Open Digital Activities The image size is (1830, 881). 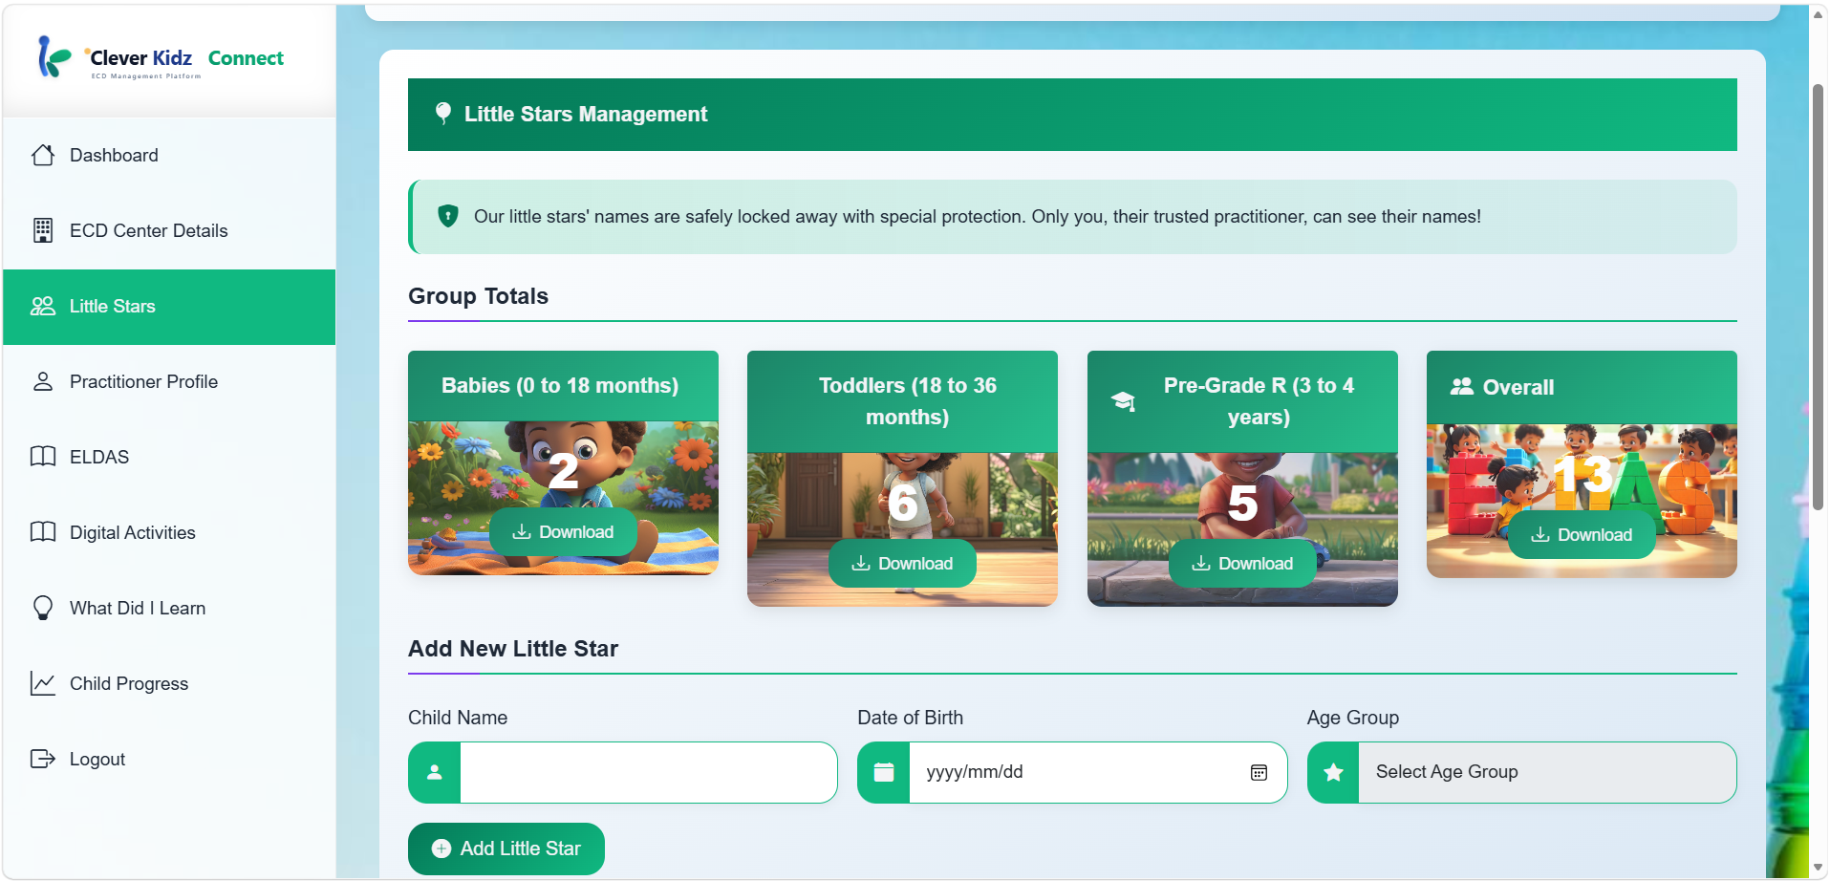(x=169, y=532)
